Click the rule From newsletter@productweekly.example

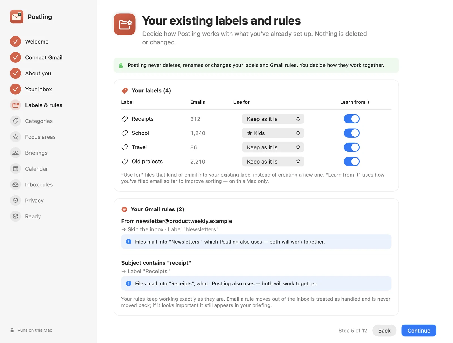point(177,221)
